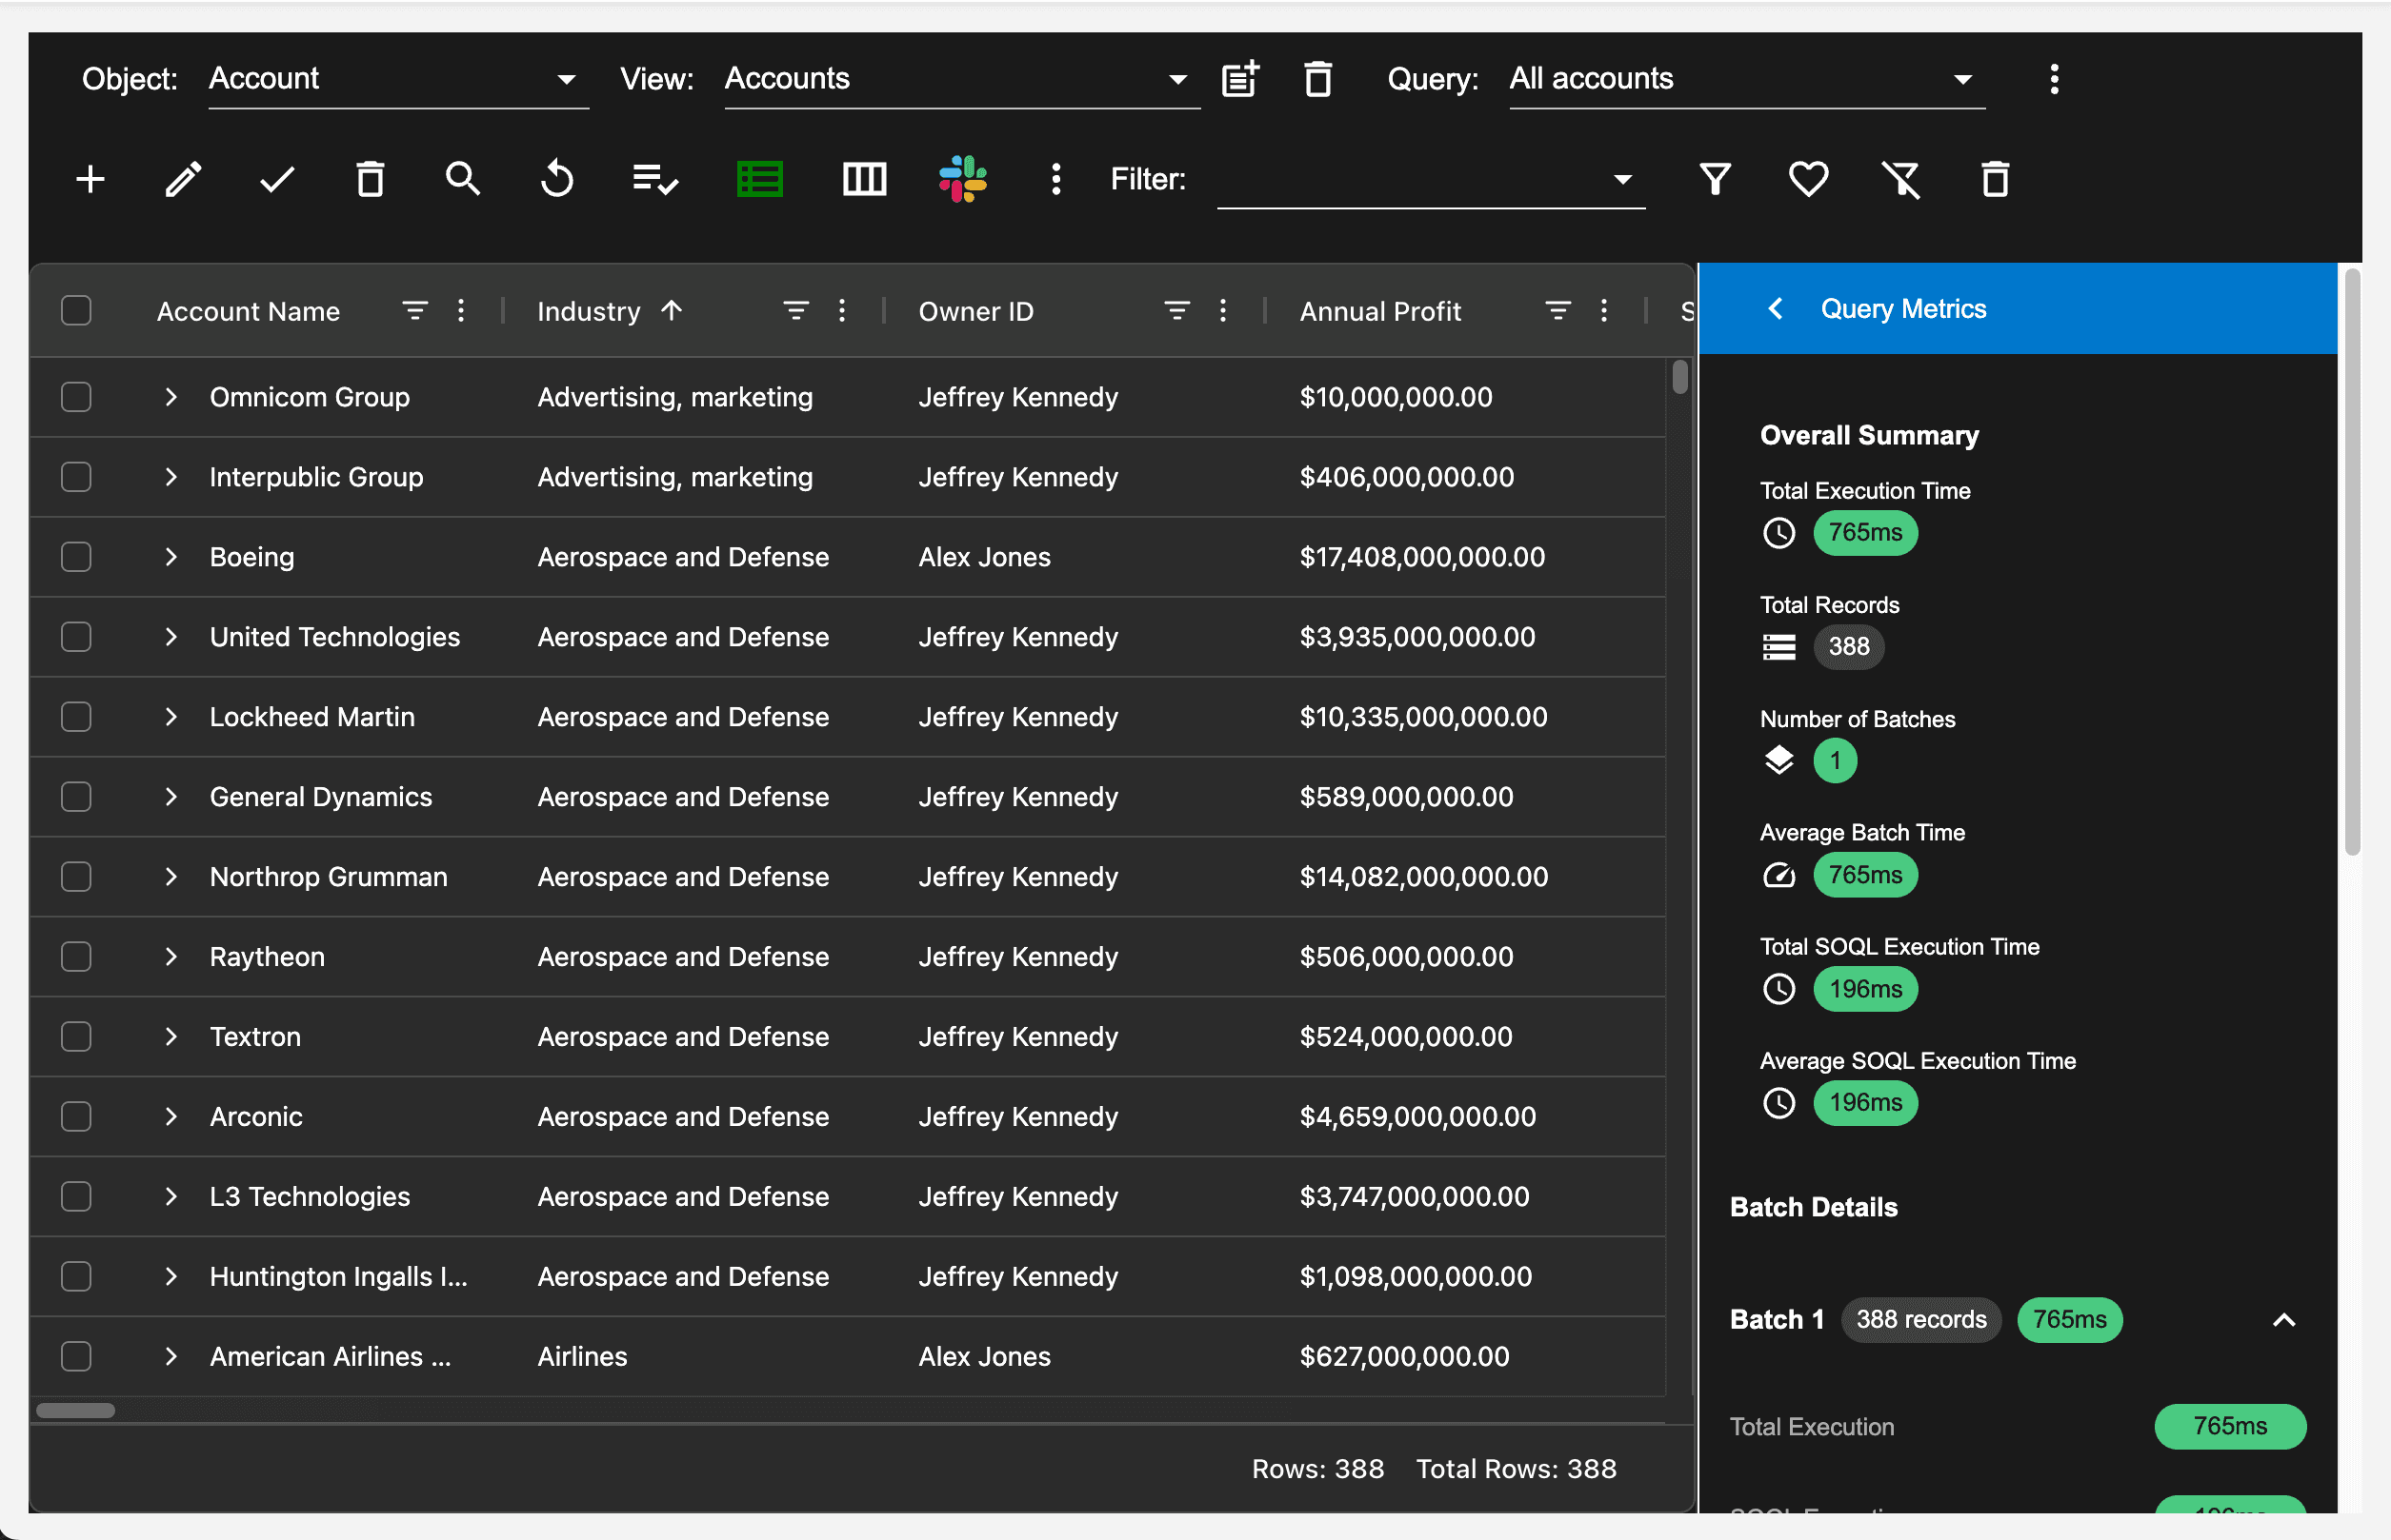Click the plus icon to add record
The image size is (2391, 1540).
click(x=90, y=180)
